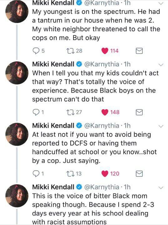Viewport: 168px width, 225px height.
Task: Open the @Karnythia handle on the second tweet
Action: pos(102,64)
